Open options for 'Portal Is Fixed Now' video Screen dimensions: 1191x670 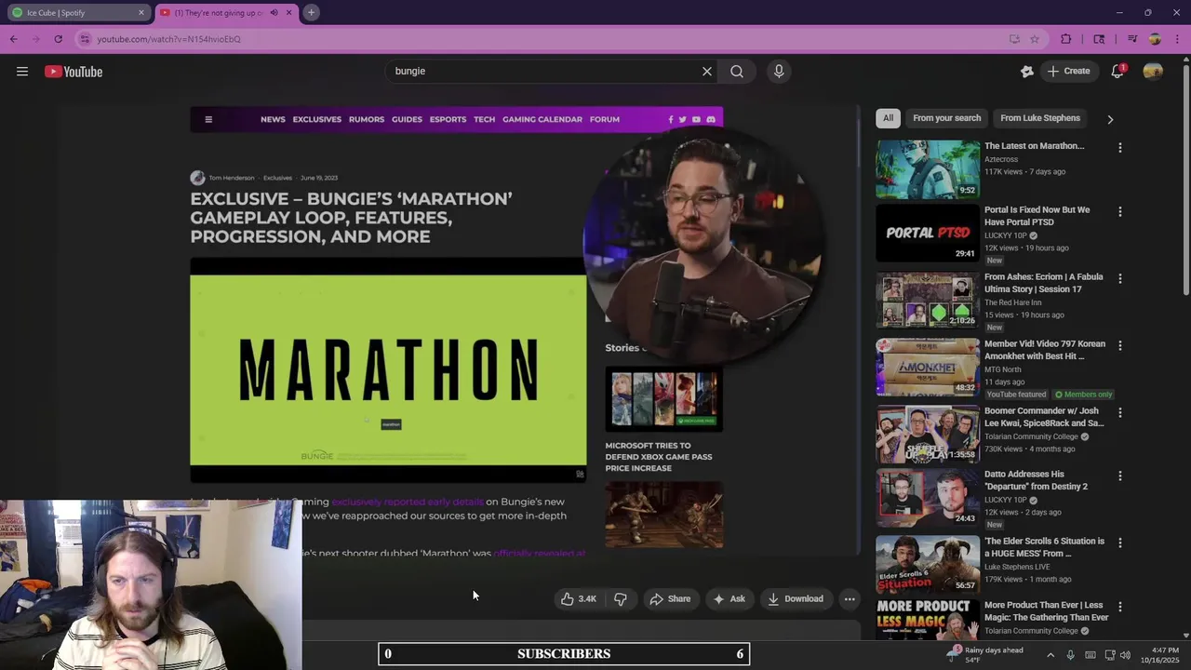point(1120,212)
